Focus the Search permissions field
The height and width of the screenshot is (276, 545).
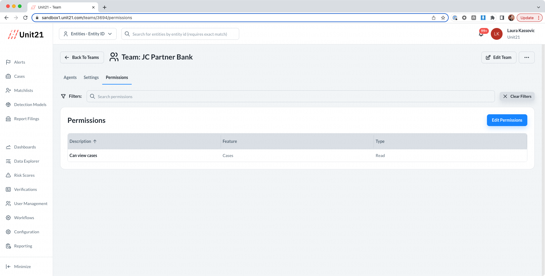click(290, 96)
